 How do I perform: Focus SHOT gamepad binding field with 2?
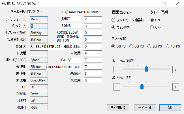coord(93,19)
